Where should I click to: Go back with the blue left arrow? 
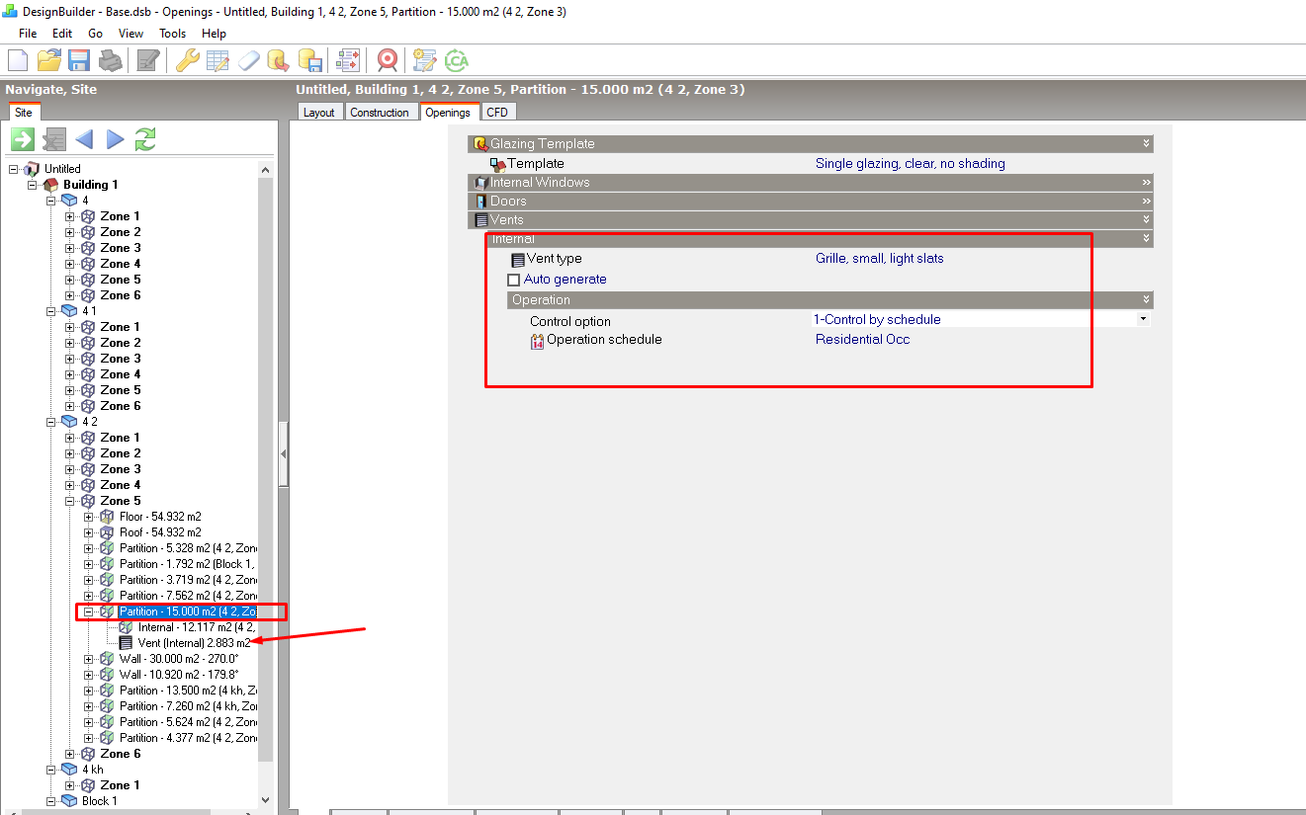click(x=84, y=139)
